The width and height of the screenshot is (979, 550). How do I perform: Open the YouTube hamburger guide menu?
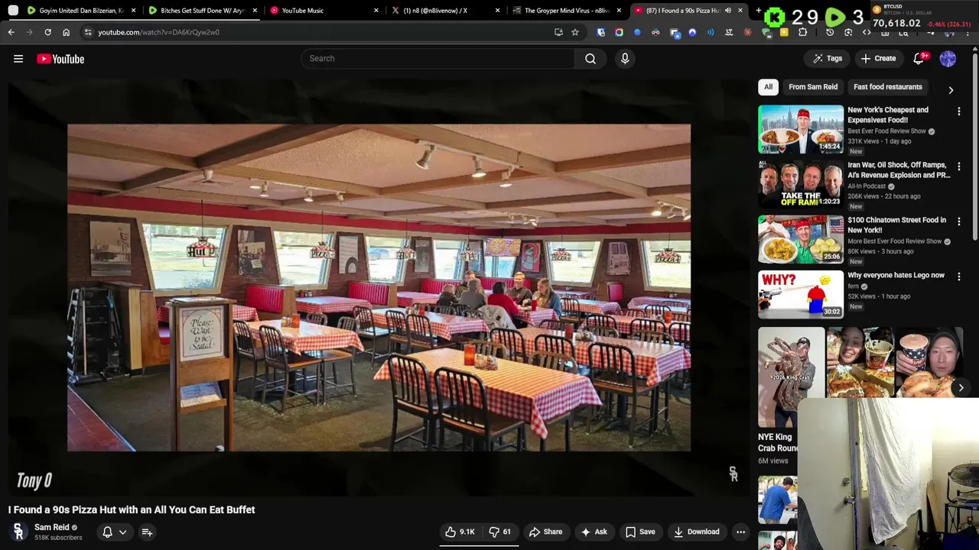pos(18,59)
